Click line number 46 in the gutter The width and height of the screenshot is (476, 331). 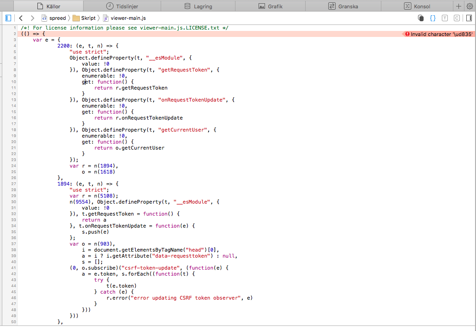[x=13, y=298]
